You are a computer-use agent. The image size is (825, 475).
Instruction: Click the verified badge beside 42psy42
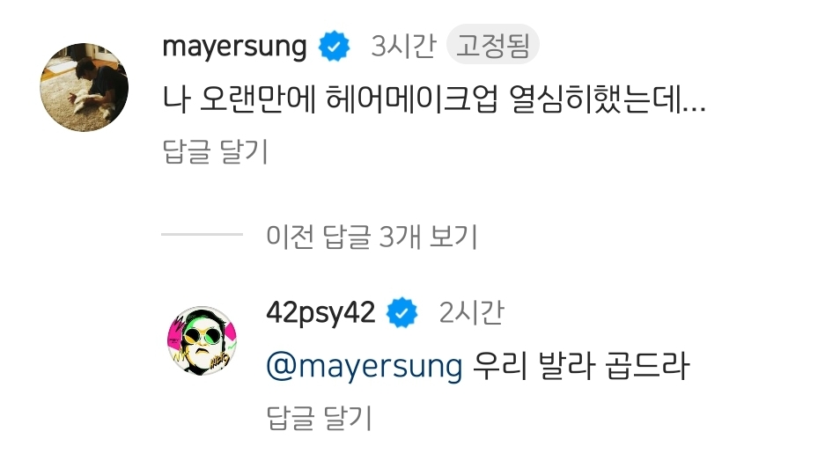click(x=402, y=312)
